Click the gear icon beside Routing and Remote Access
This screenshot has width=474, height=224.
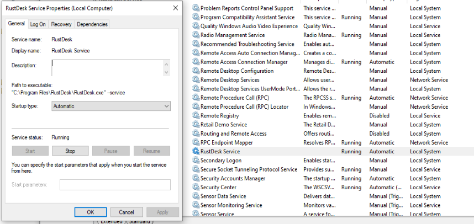[x=196, y=134]
